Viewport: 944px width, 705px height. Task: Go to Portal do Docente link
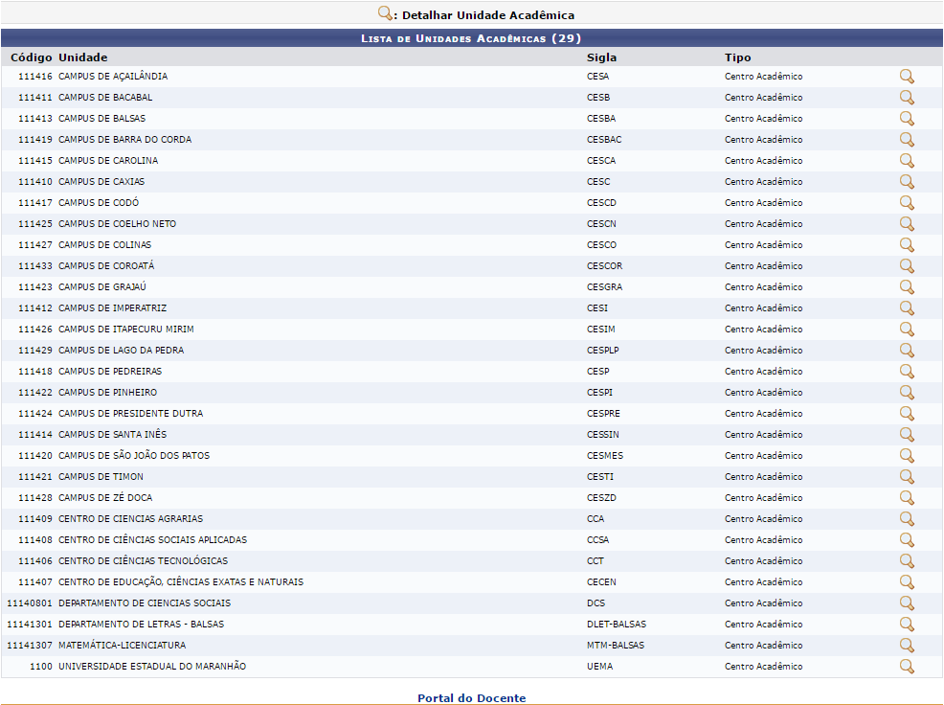point(471,698)
